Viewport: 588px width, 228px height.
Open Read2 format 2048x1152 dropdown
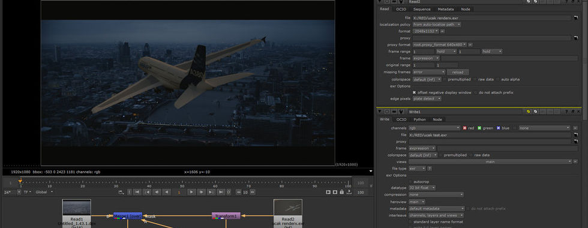[425, 31]
